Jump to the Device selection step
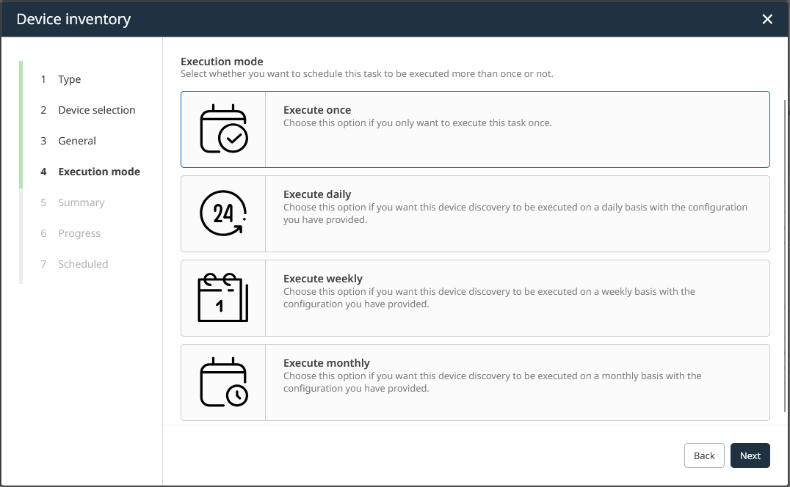 (97, 110)
